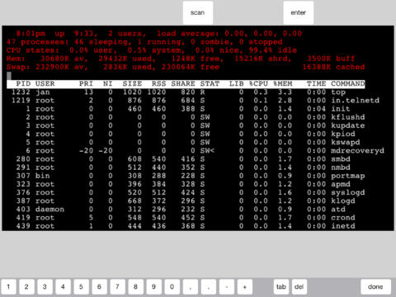Select the 'init' command text
The height and width of the screenshot is (297, 396).
pyautogui.click(x=341, y=109)
